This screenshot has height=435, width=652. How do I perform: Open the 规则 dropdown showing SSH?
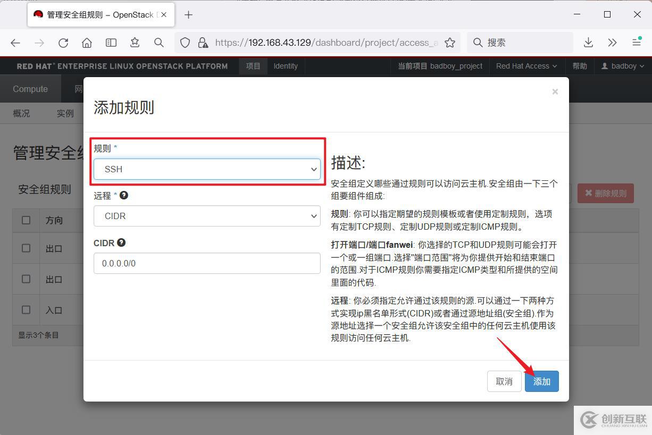207,169
